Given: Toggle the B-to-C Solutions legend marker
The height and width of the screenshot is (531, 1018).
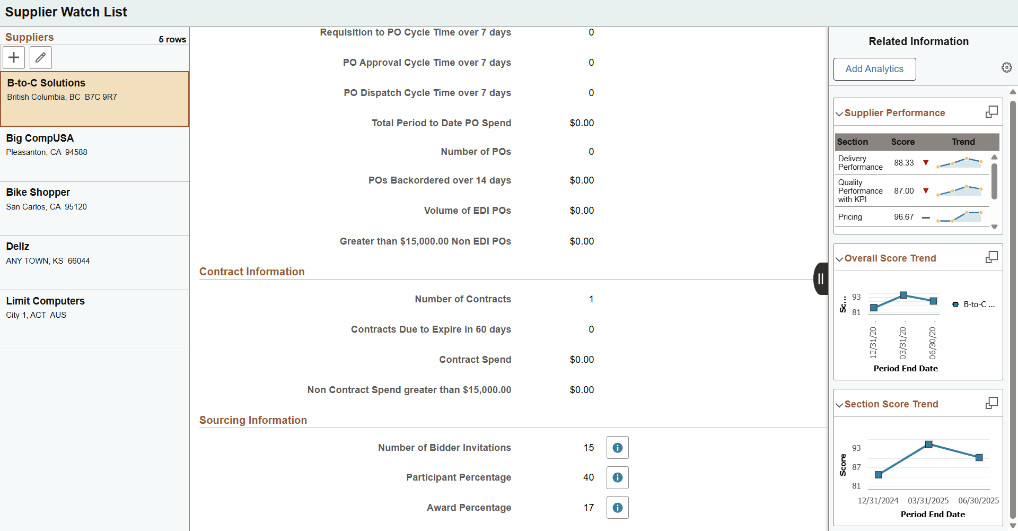Looking at the screenshot, I should click(x=956, y=304).
